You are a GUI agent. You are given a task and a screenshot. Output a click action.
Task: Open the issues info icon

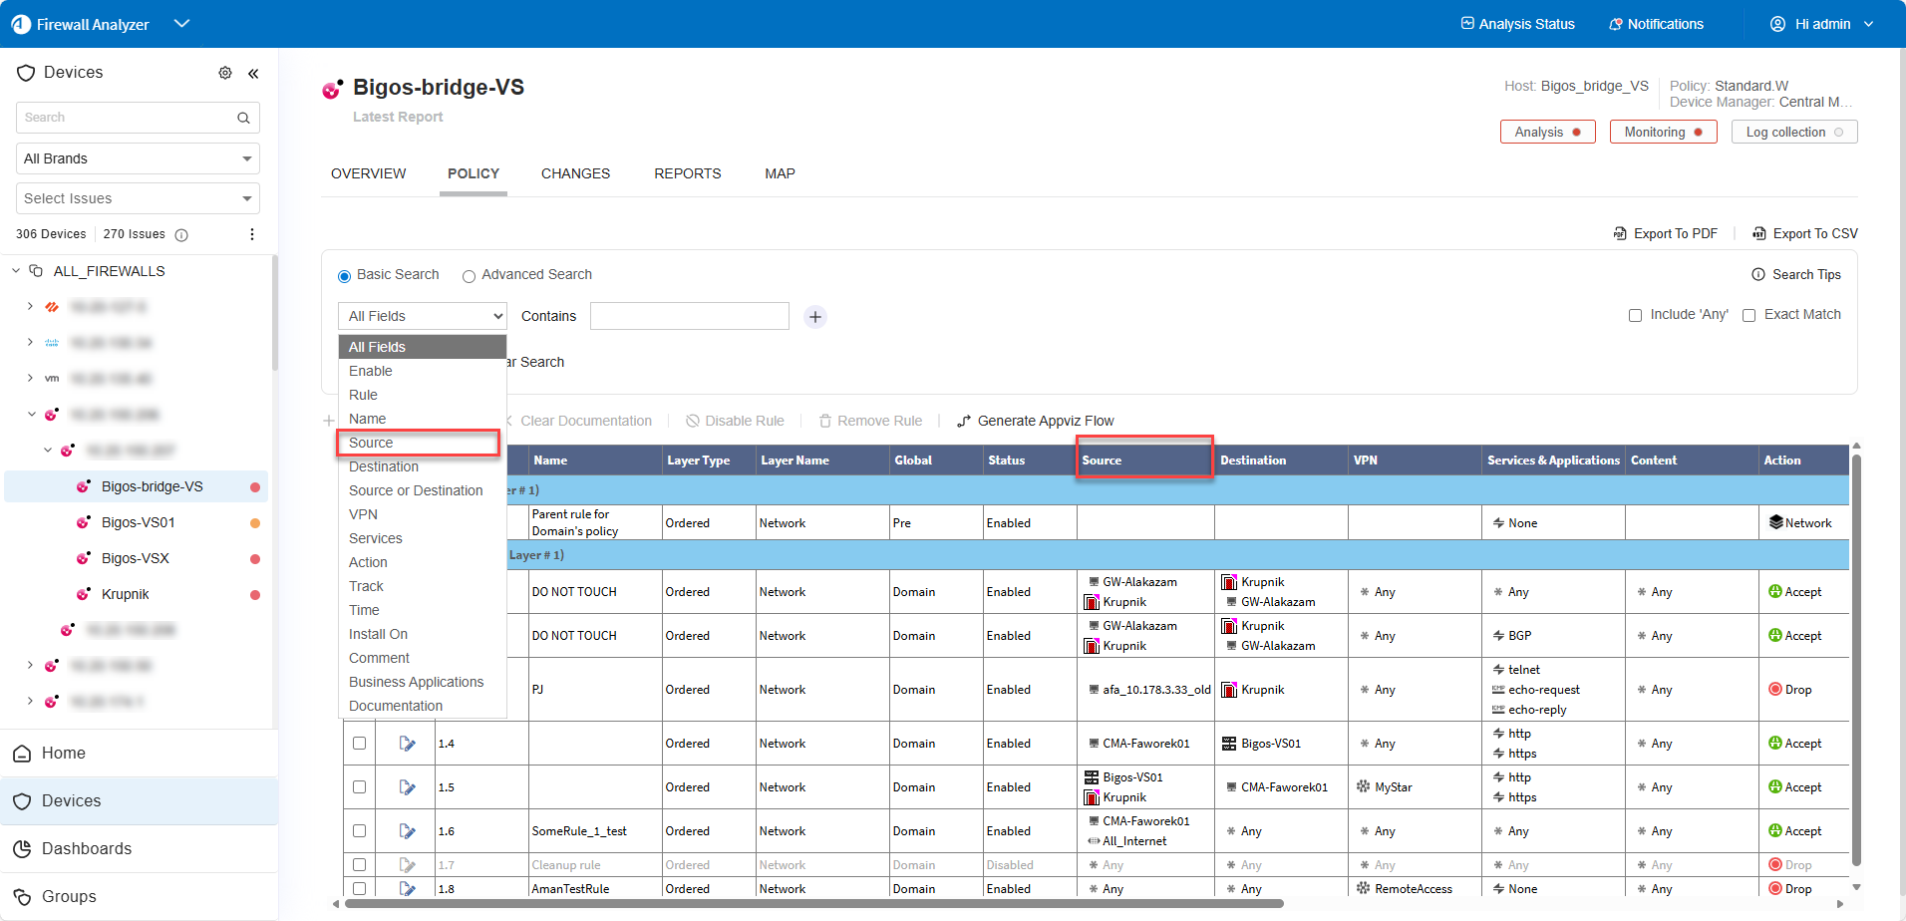tap(181, 235)
